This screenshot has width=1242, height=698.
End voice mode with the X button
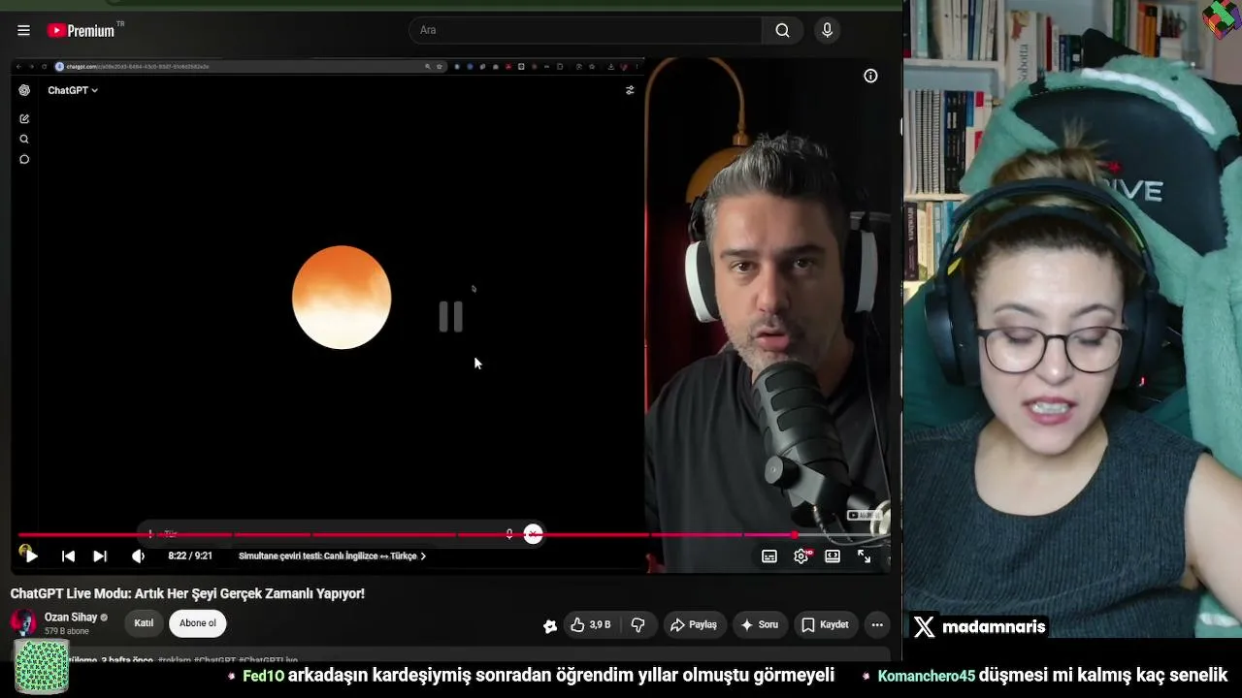tap(533, 534)
